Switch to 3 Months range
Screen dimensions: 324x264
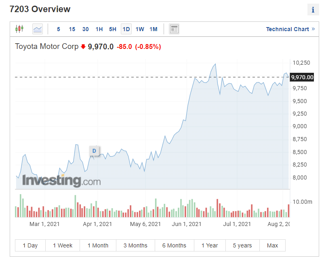[x=135, y=245]
